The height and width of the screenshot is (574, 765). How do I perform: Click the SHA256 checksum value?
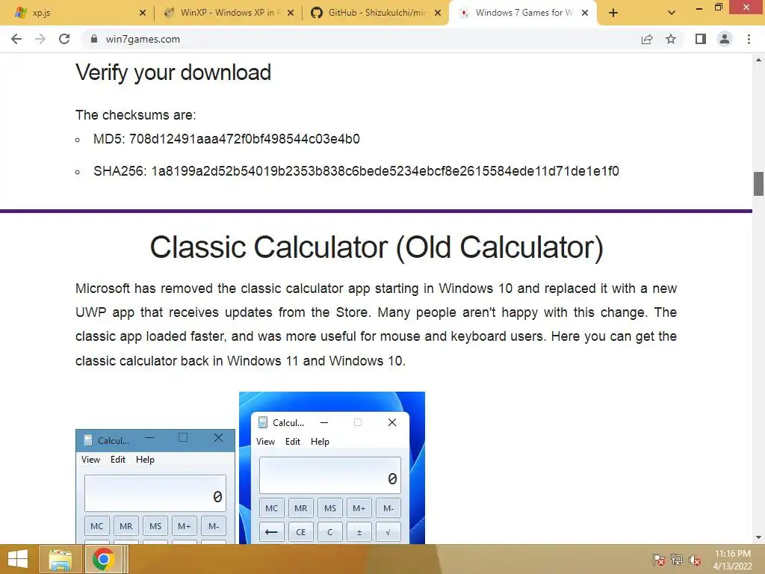385,171
